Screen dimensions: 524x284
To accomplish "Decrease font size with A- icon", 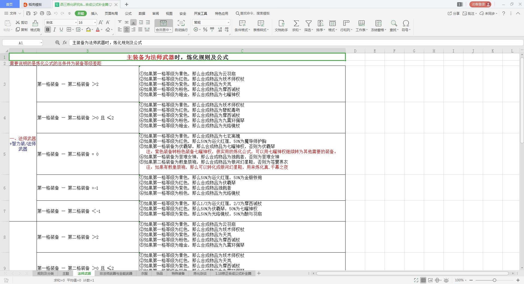I will (108, 22).
